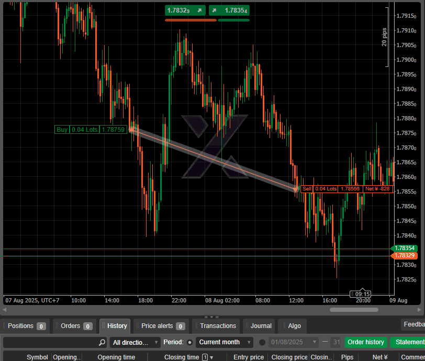The height and width of the screenshot is (361, 425).
Task: Click the Opening time column header
Action: [116, 357]
